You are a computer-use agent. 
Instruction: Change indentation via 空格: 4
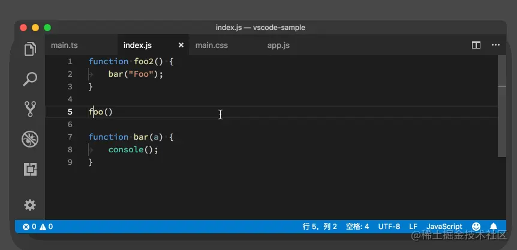(357, 227)
